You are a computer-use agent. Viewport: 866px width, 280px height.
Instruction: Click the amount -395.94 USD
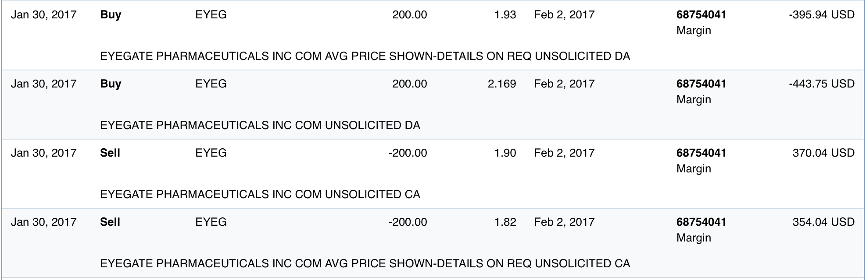click(x=821, y=15)
